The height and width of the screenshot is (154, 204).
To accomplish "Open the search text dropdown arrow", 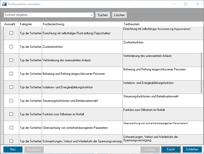I will 92,15.
